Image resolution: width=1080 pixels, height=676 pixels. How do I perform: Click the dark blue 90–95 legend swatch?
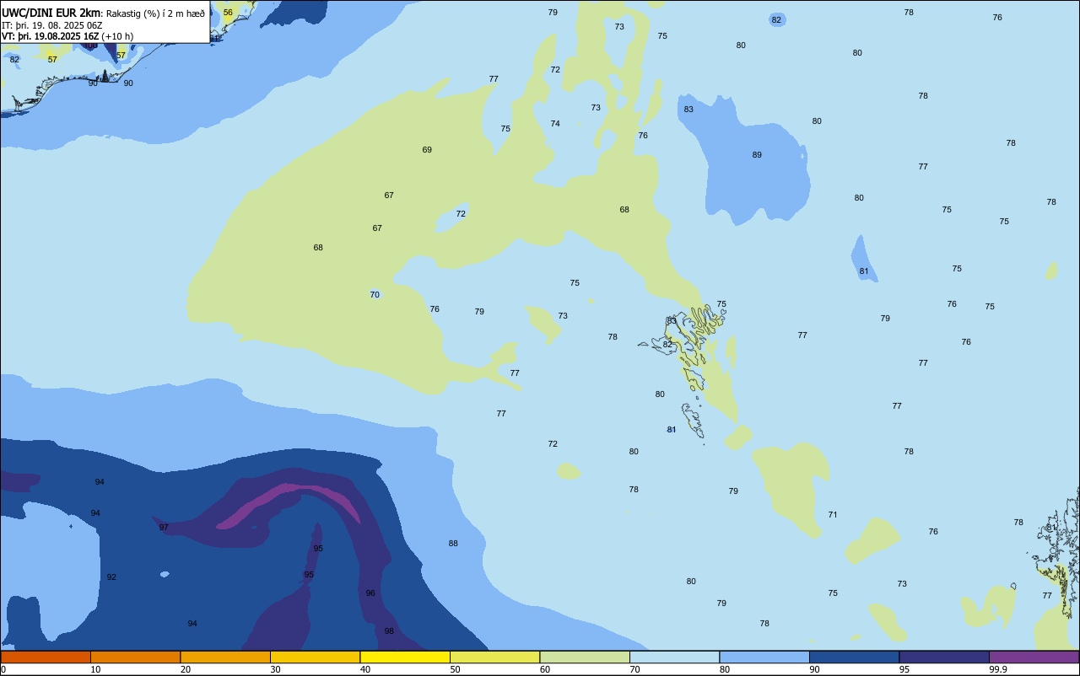pos(854,657)
